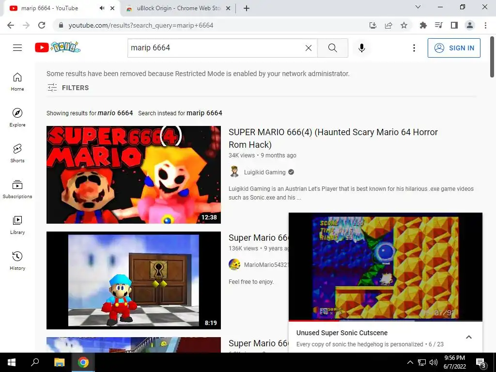
Task: Click the browser forward arrow
Action: (26, 25)
